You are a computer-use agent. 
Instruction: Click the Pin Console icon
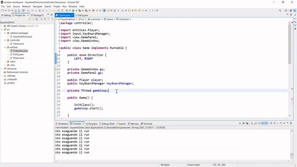pos(271,123)
